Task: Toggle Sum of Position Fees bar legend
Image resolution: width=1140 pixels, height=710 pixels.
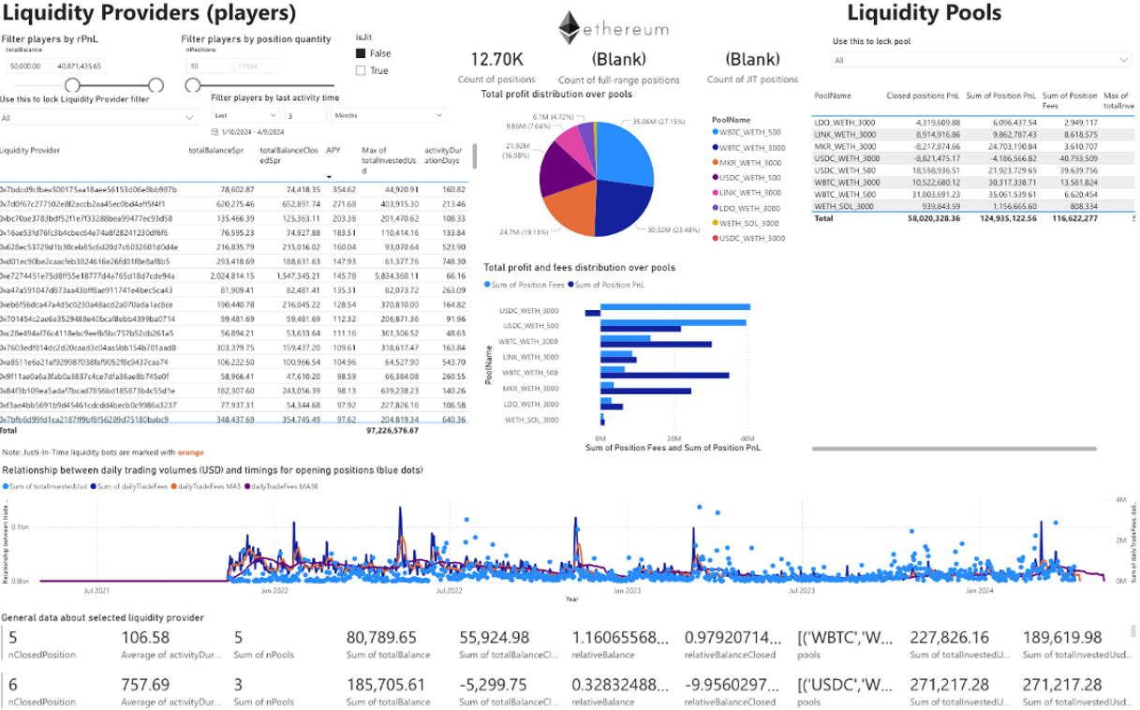Action: coord(524,284)
